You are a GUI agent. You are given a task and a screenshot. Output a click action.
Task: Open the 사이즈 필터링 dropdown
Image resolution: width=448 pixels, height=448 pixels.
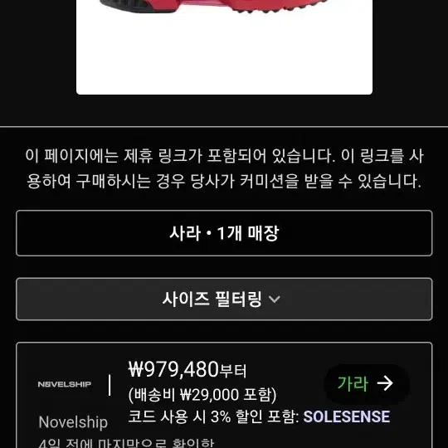click(x=224, y=299)
